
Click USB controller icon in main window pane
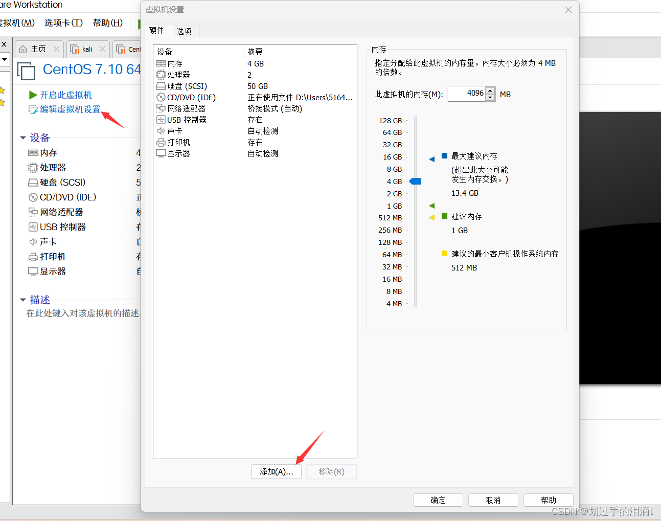click(x=33, y=227)
